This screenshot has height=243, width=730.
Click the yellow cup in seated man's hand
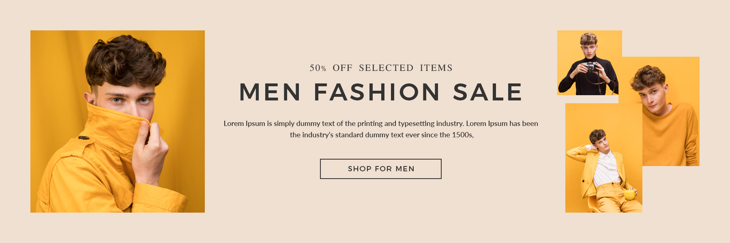click(629, 195)
